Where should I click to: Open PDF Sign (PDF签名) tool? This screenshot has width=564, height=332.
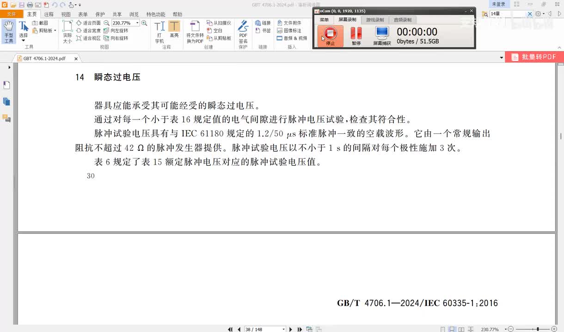click(243, 32)
